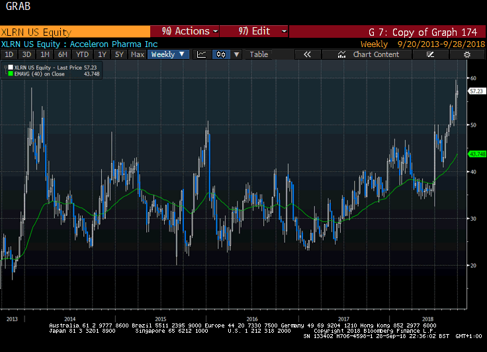
Task: Click the Chart Content button
Action: (375, 54)
